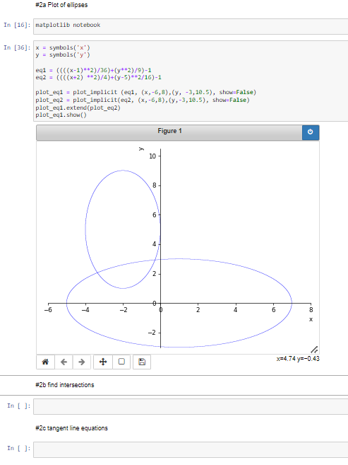Select empty cell under find intersections
Screen dimensions: 348x465
pos(191,406)
